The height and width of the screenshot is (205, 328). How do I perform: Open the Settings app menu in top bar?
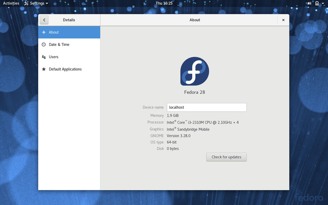(x=36, y=3)
